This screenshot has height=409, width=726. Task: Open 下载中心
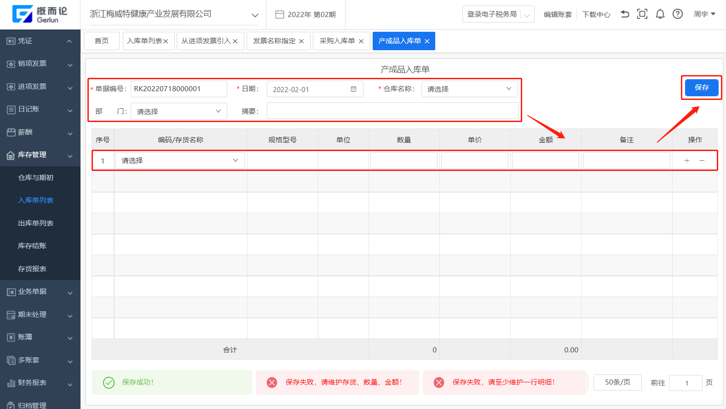point(596,15)
